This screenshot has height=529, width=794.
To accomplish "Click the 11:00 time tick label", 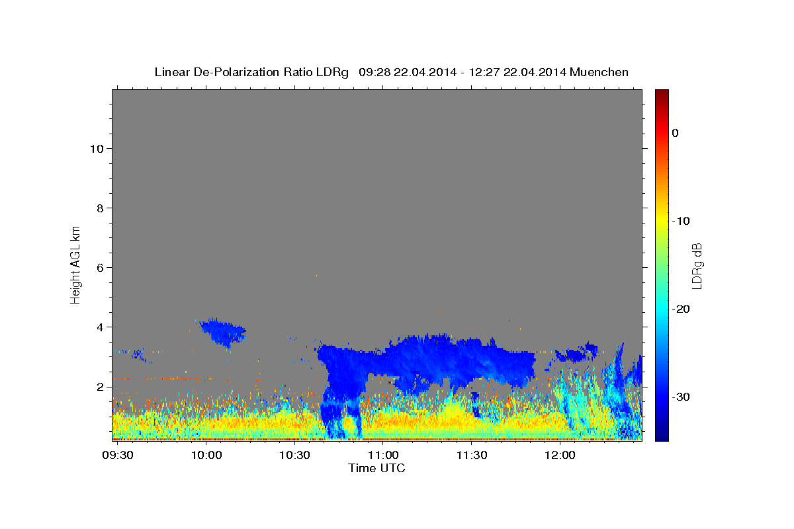I will click(x=382, y=456).
